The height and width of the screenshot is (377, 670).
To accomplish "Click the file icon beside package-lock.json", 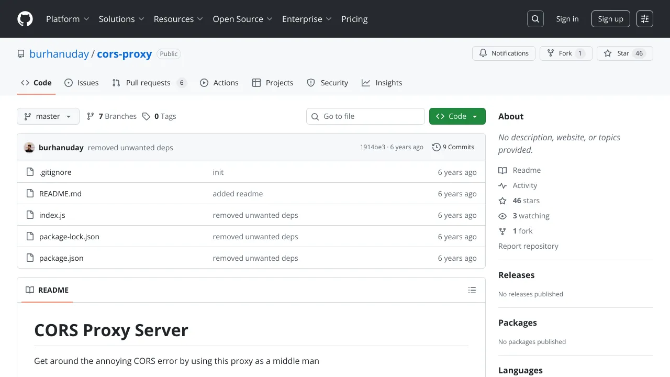I will click(x=30, y=237).
